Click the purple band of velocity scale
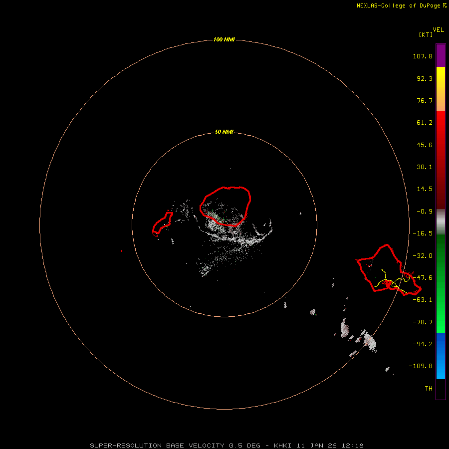The width and height of the screenshot is (449, 449). (x=441, y=56)
